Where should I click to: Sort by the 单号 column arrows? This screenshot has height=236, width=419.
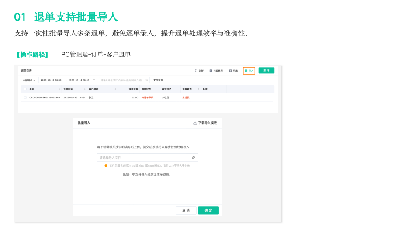click(x=59, y=89)
